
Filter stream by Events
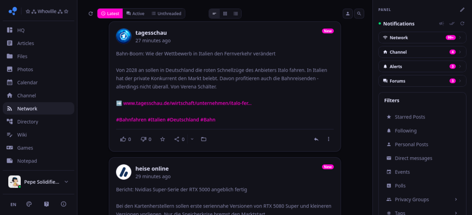pyautogui.click(x=422, y=172)
